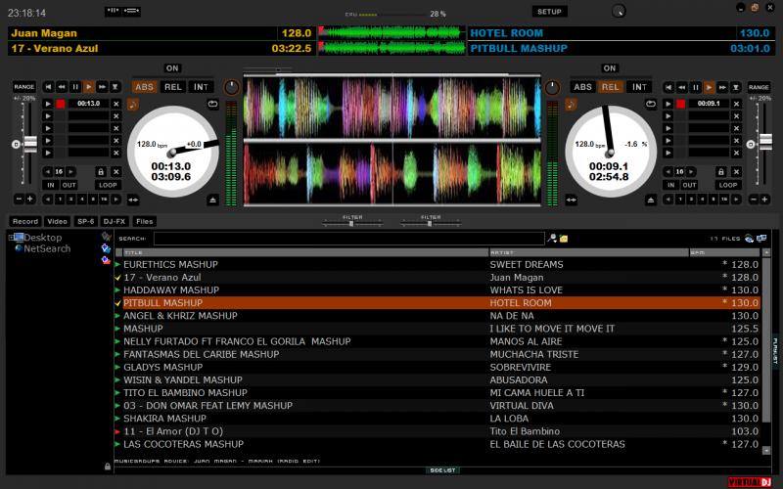Viewport: 783px width, 489px height.
Task: Switch to the Video tab
Action: tap(57, 221)
